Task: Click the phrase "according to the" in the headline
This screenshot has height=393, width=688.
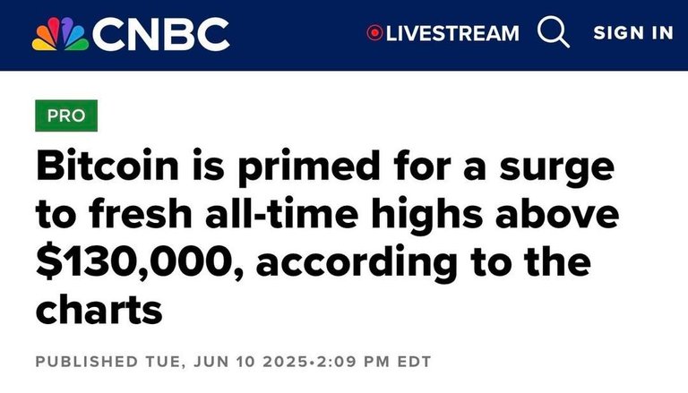Action: [x=424, y=262]
